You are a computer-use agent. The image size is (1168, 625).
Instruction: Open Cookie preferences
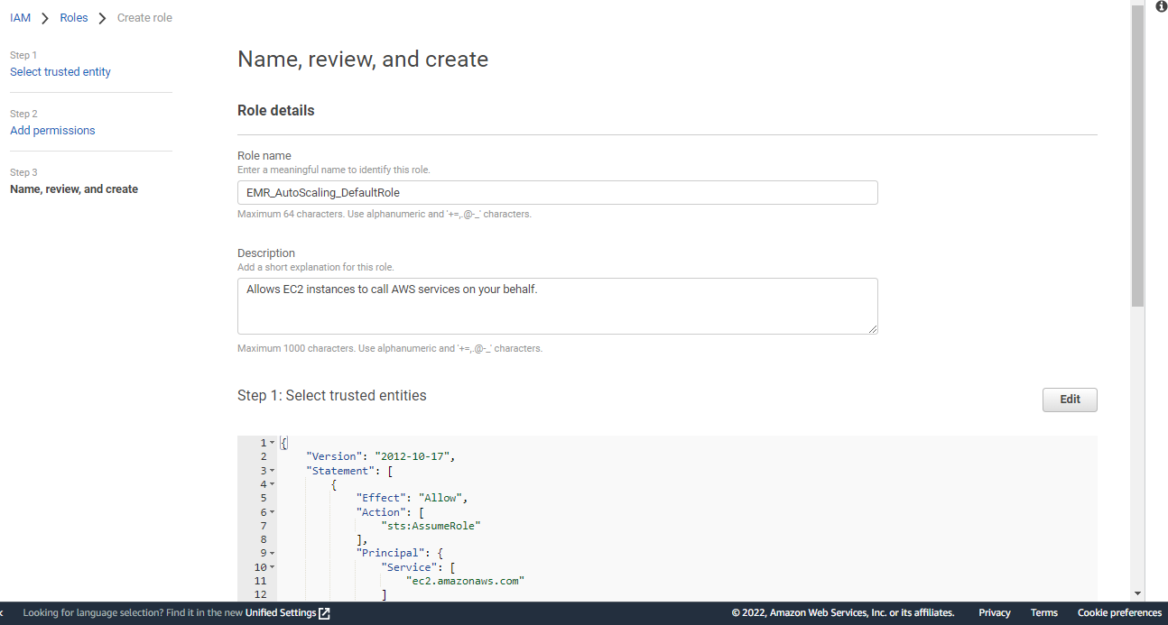pyautogui.click(x=1119, y=612)
